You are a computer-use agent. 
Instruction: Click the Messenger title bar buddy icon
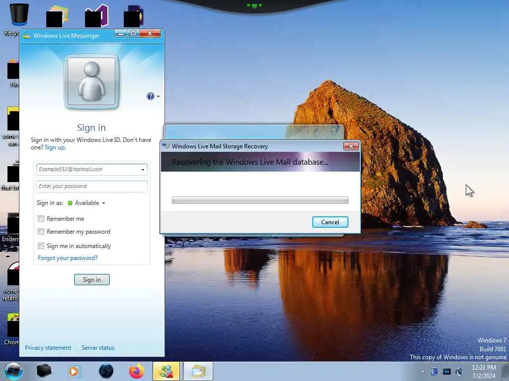(x=27, y=36)
